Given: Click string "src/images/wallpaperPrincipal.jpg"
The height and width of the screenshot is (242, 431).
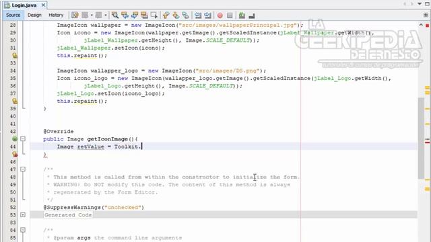Looking at the screenshot, I should pyautogui.click(x=238, y=26).
